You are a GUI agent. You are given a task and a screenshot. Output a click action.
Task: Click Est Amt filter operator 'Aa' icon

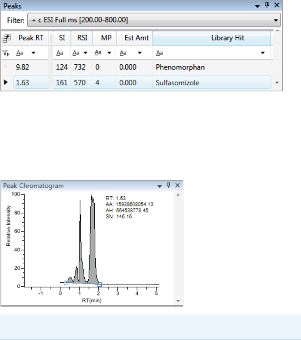123,53
